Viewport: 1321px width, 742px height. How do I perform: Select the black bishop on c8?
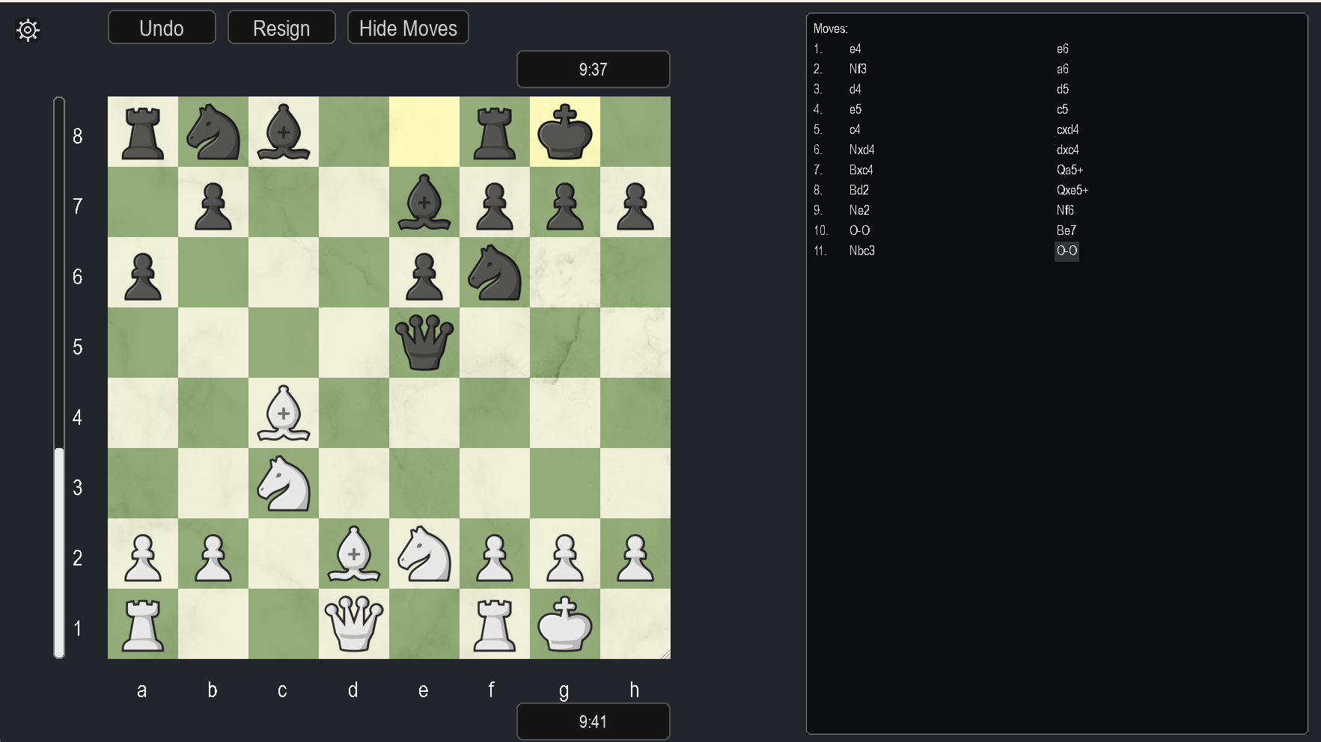(284, 132)
